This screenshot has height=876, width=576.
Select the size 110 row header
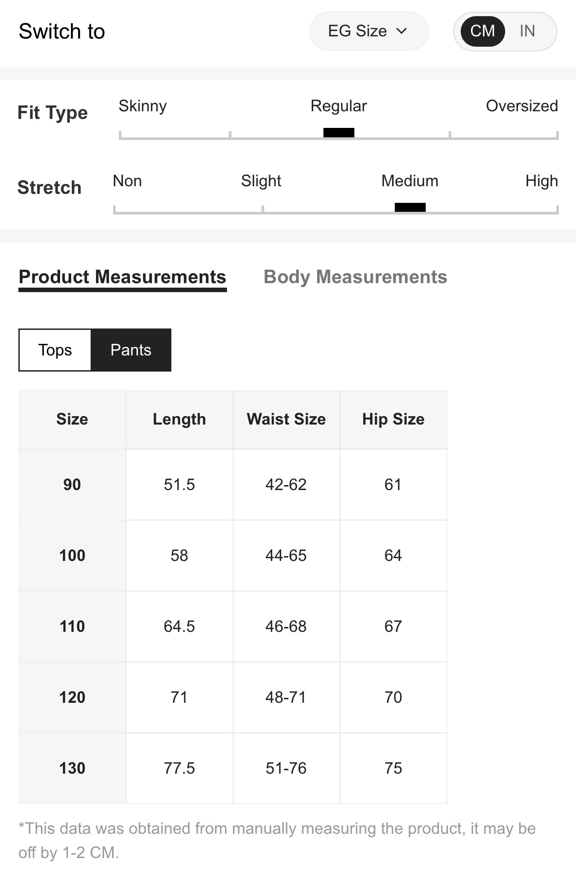click(72, 626)
